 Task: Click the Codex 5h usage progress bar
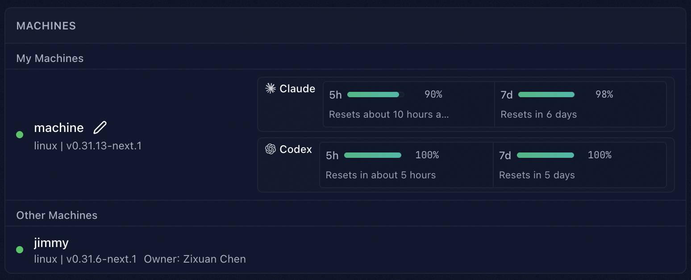click(373, 155)
